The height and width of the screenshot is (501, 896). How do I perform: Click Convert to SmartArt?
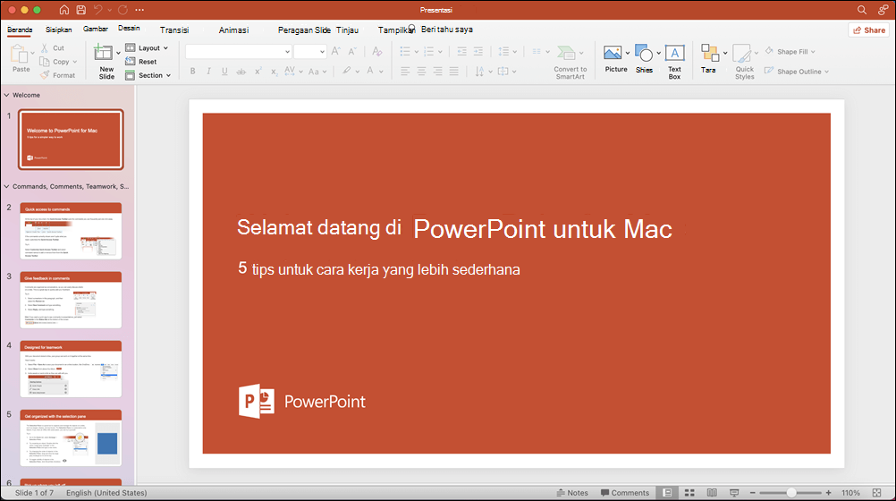pyautogui.click(x=570, y=62)
